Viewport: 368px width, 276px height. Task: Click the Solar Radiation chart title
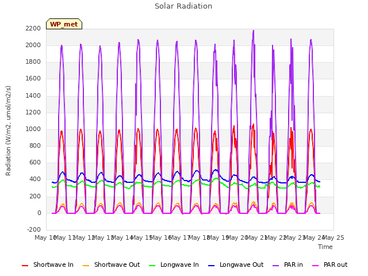pyautogui.click(x=183, y=6)
